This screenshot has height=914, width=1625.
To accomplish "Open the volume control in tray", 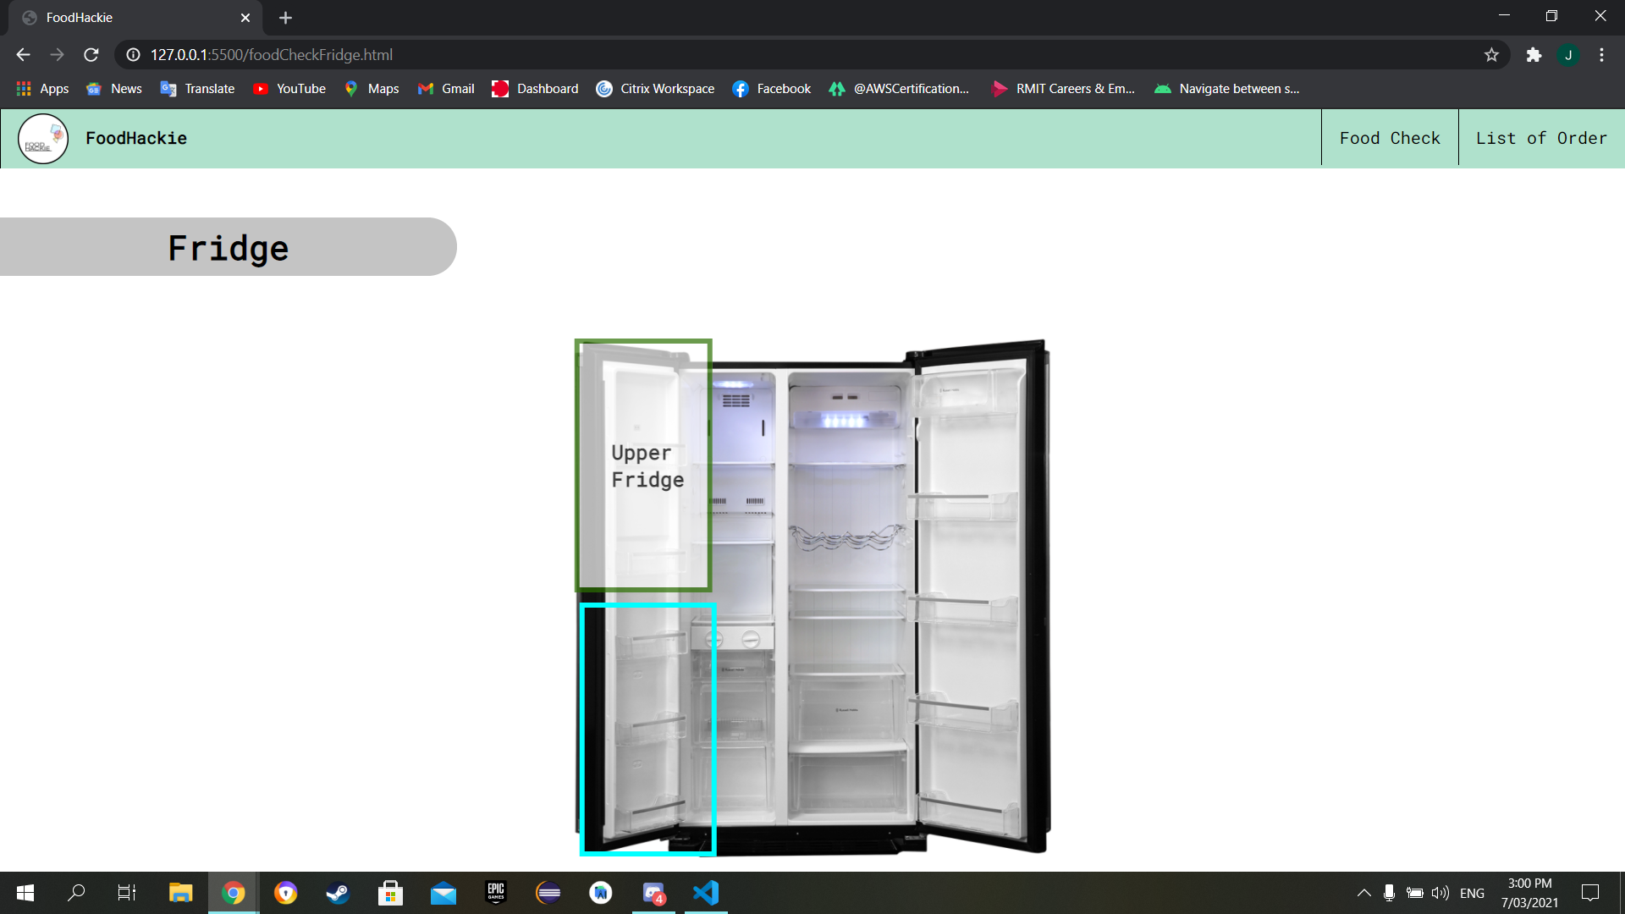I will coord(1440,893).
